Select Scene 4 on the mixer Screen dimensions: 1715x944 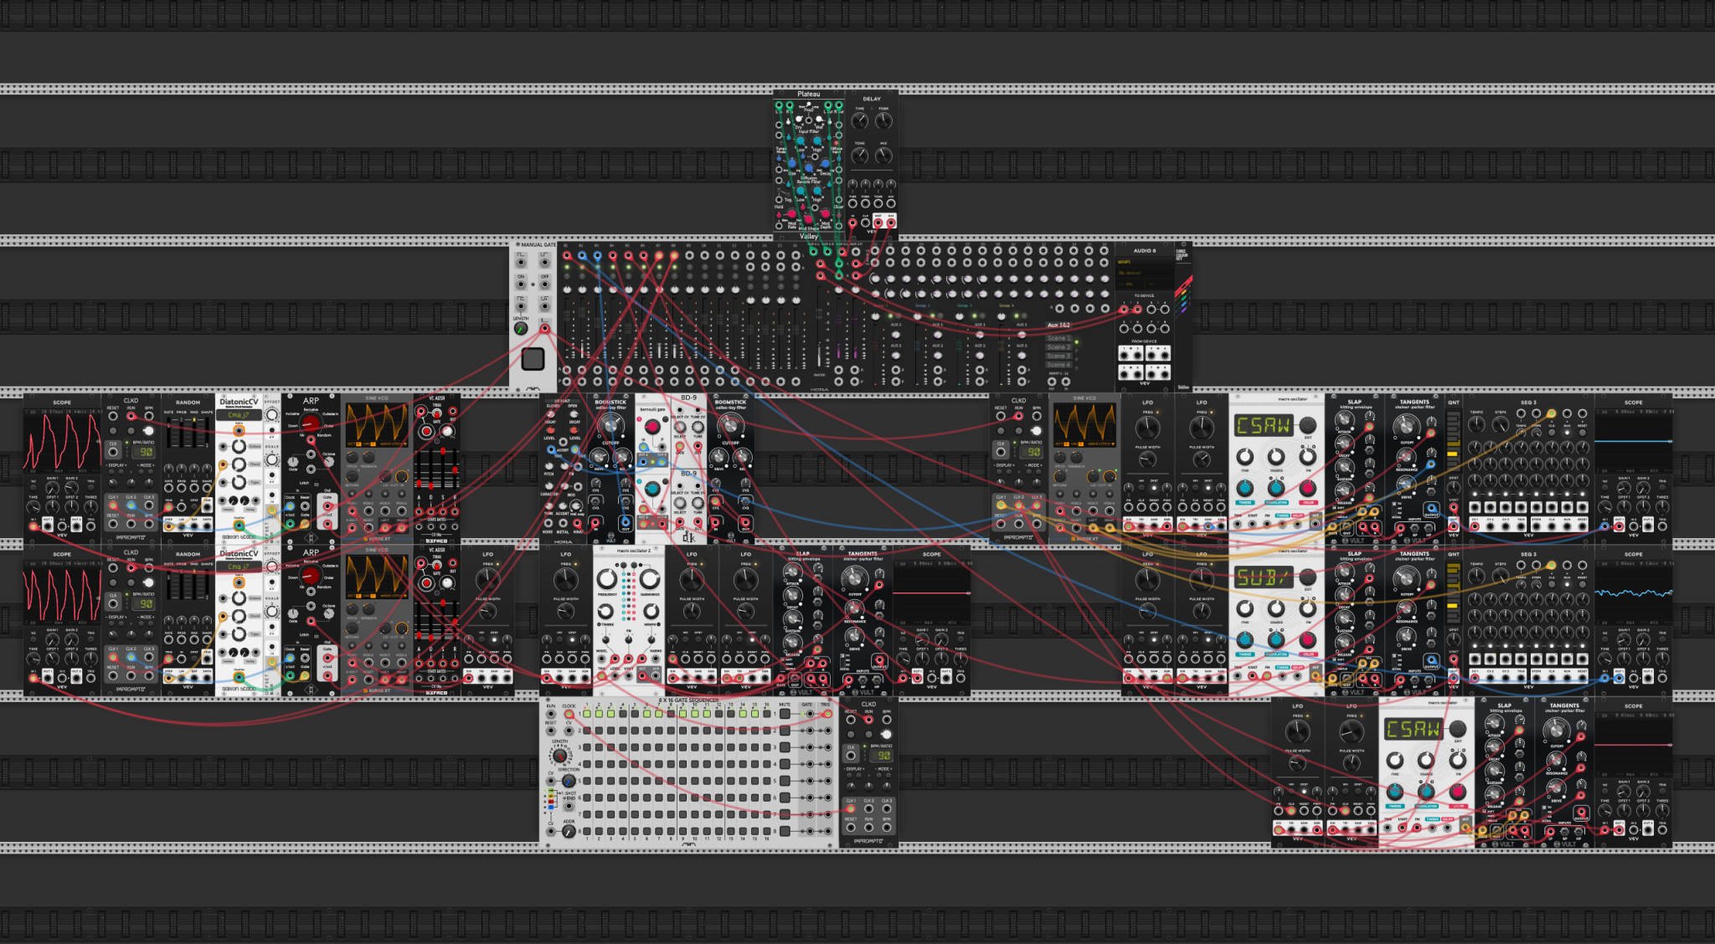[x=1059, y=365]
